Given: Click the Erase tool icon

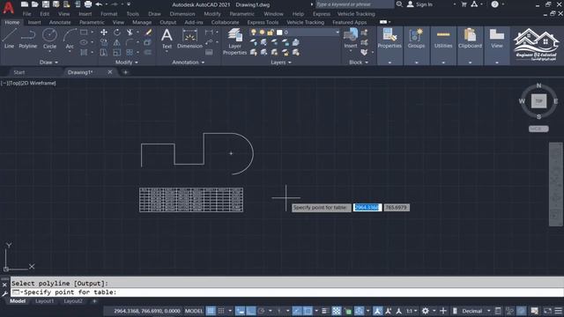Looking at the screenshot, I should coord(148,33).
